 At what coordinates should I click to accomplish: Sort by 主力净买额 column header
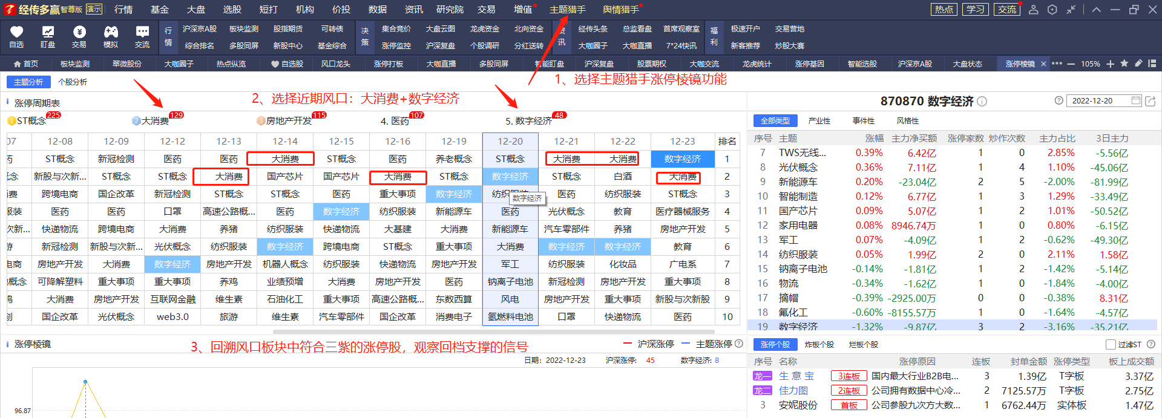(914, 139)
